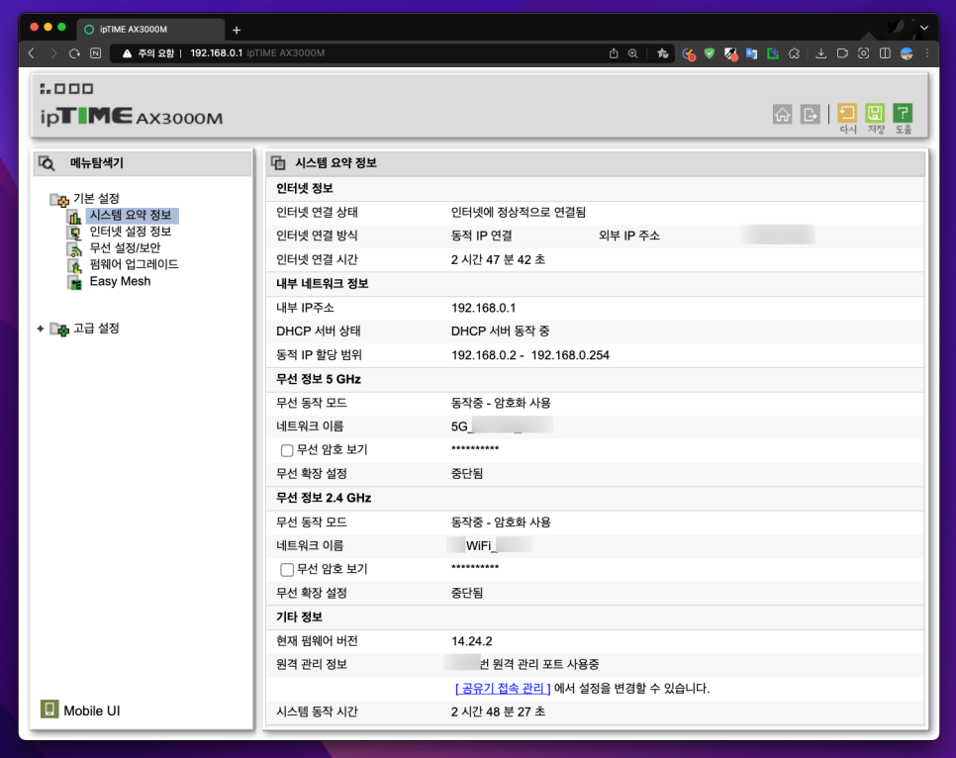The image size is (956, 758).
Task: Click the 외부 IP 주소 label
Action: pos(629,236)
